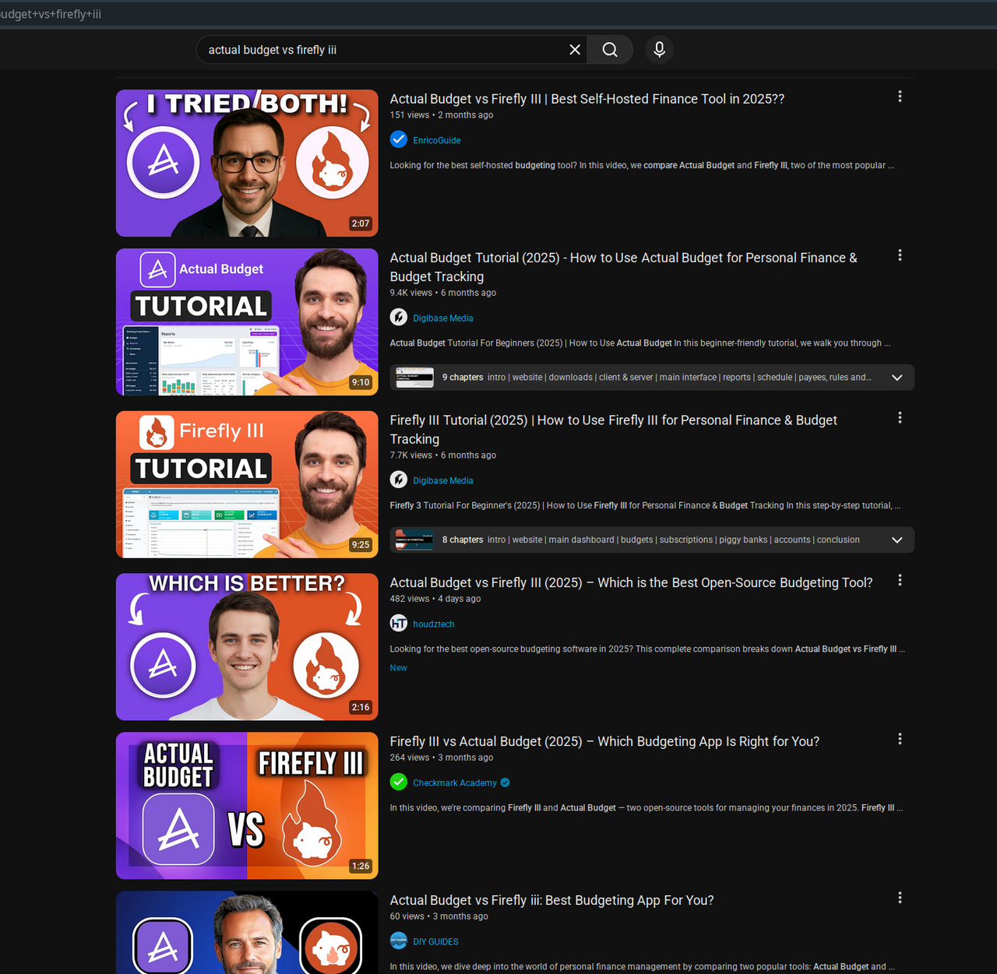Click the browser address bar URL text

pyautogui.click(x=51, y=14)
